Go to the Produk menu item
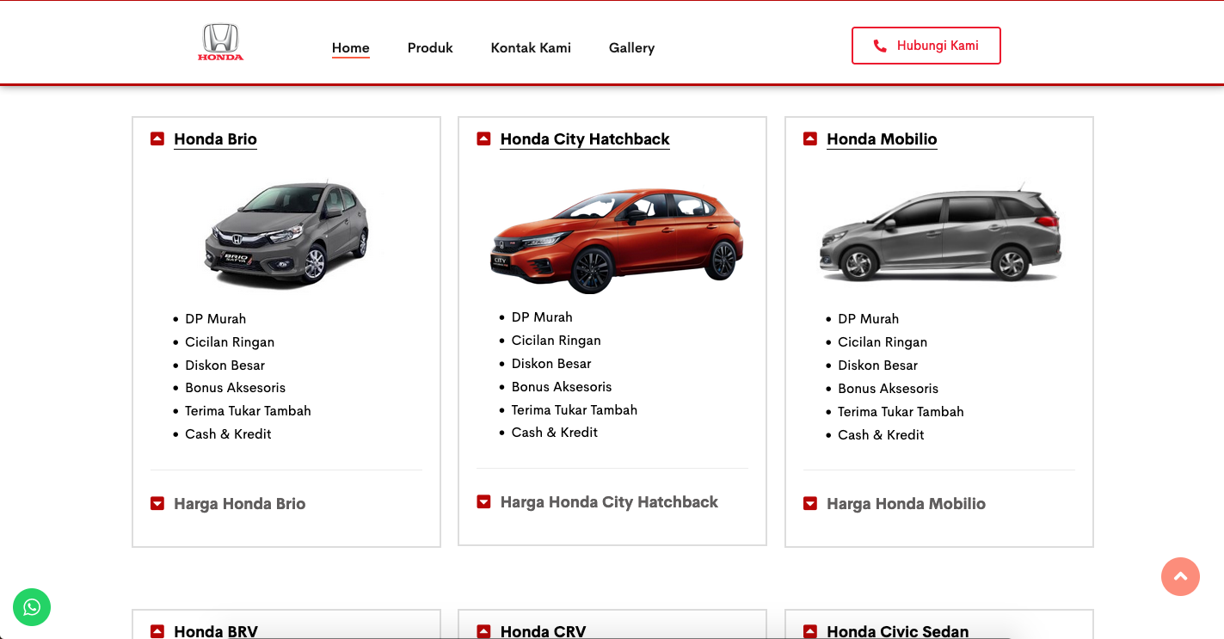 [x=430, y=48]
